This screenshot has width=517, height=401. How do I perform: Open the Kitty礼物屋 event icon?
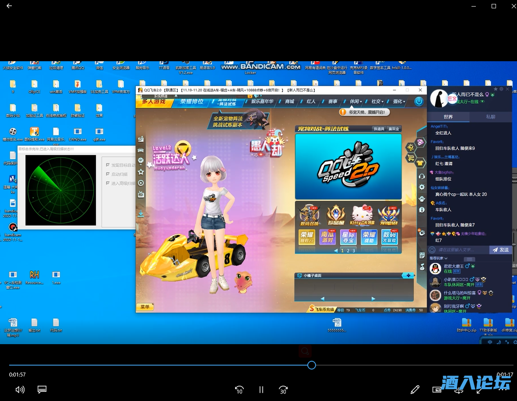pos(362,215)
